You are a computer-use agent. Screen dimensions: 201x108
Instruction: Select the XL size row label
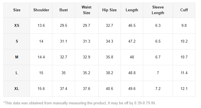17,89
